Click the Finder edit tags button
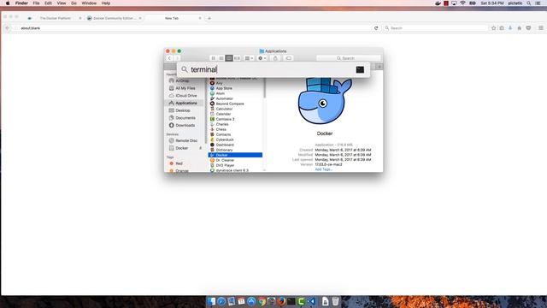 tap(289, 58)
